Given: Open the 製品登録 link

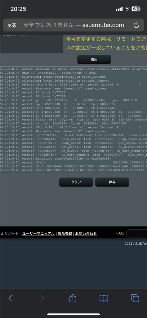Looking at the screenshot, I should (65, 234).
